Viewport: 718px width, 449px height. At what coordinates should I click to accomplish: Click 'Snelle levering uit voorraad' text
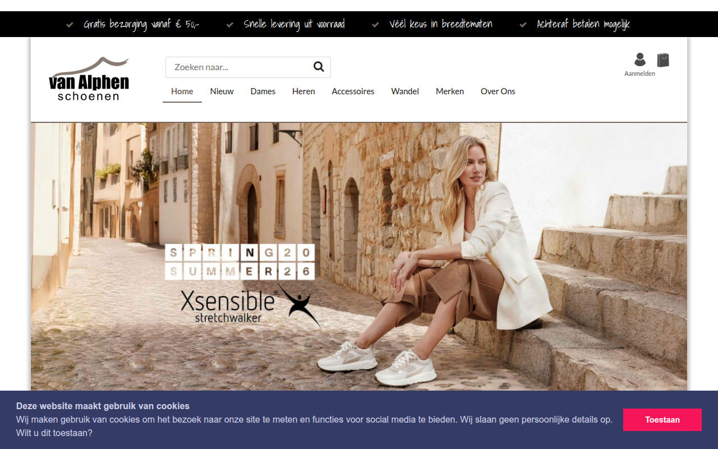click(294, 24)
